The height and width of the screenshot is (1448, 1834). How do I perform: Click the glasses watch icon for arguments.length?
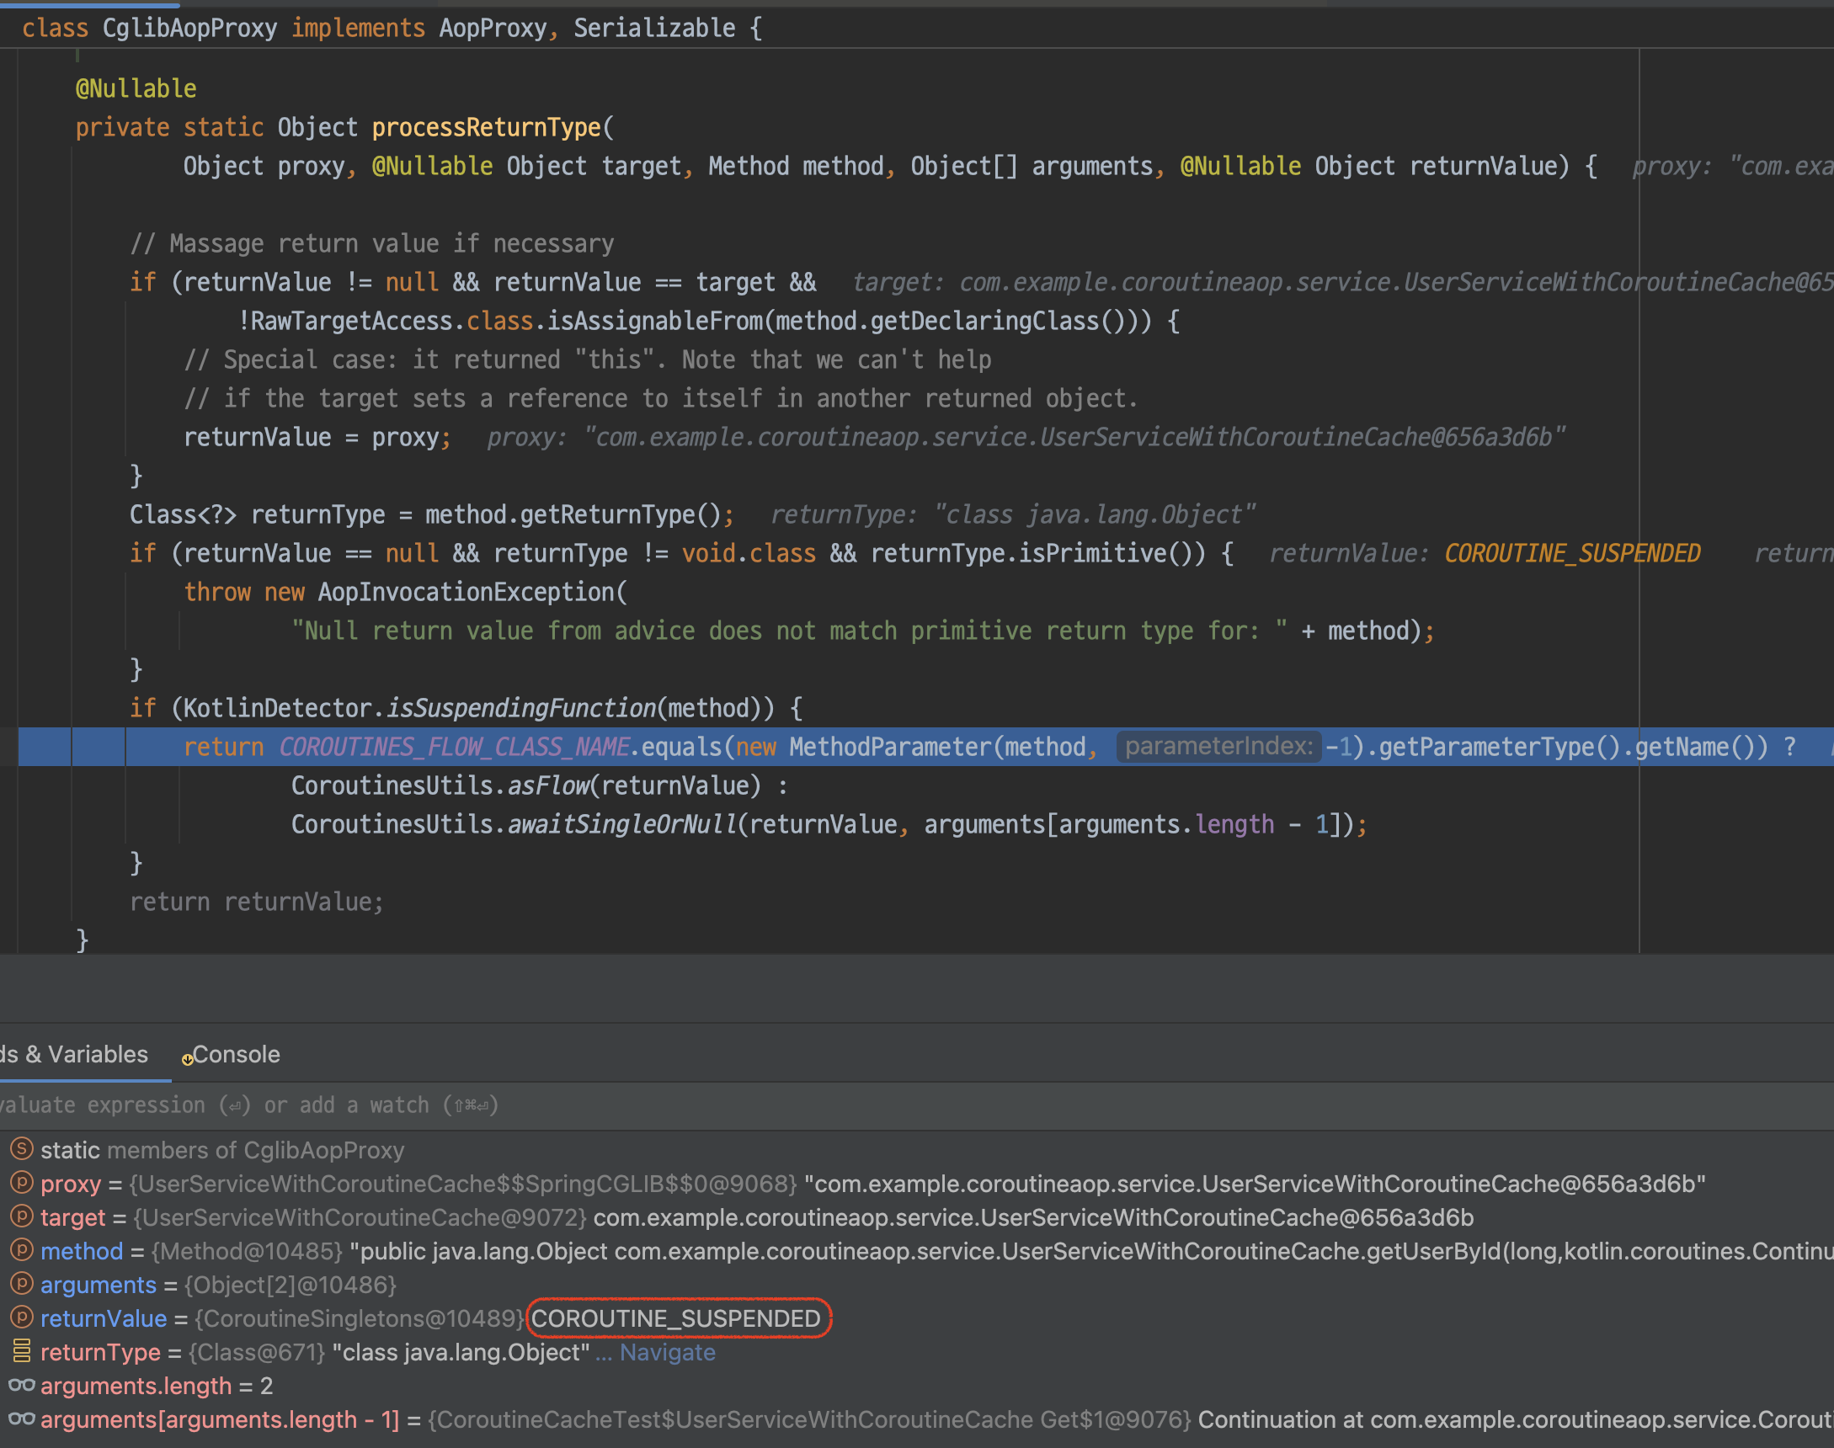21,1384
